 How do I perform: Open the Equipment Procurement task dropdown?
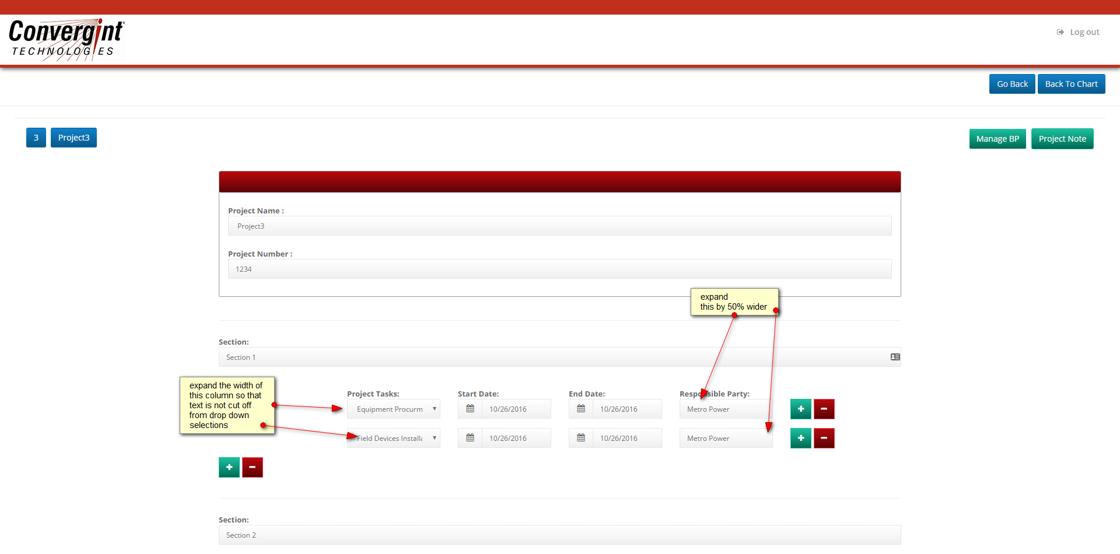(x=394, y=409)
